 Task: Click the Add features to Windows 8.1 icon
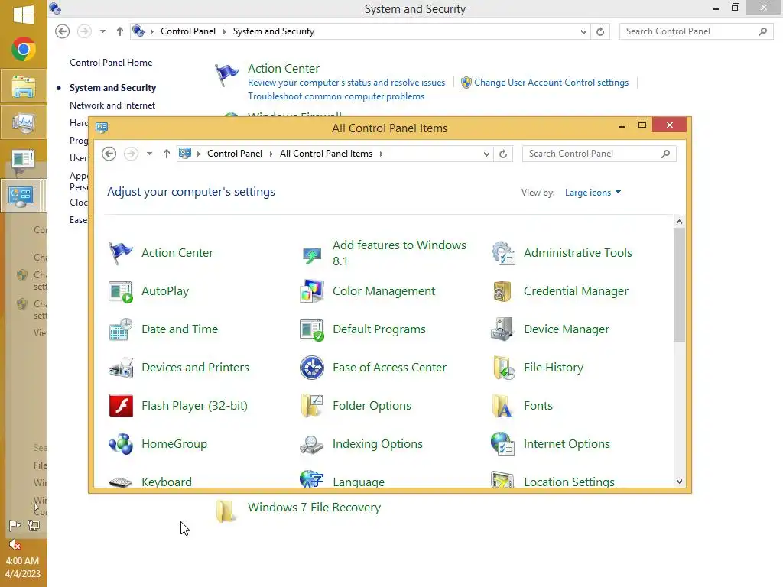coord(312,254)
